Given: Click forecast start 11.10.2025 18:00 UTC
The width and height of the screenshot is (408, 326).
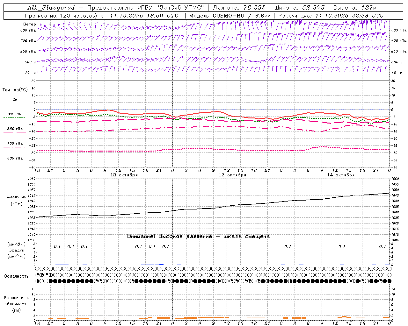Looking at the screenshot, I should pyautogui.click(x=144, y=16).
